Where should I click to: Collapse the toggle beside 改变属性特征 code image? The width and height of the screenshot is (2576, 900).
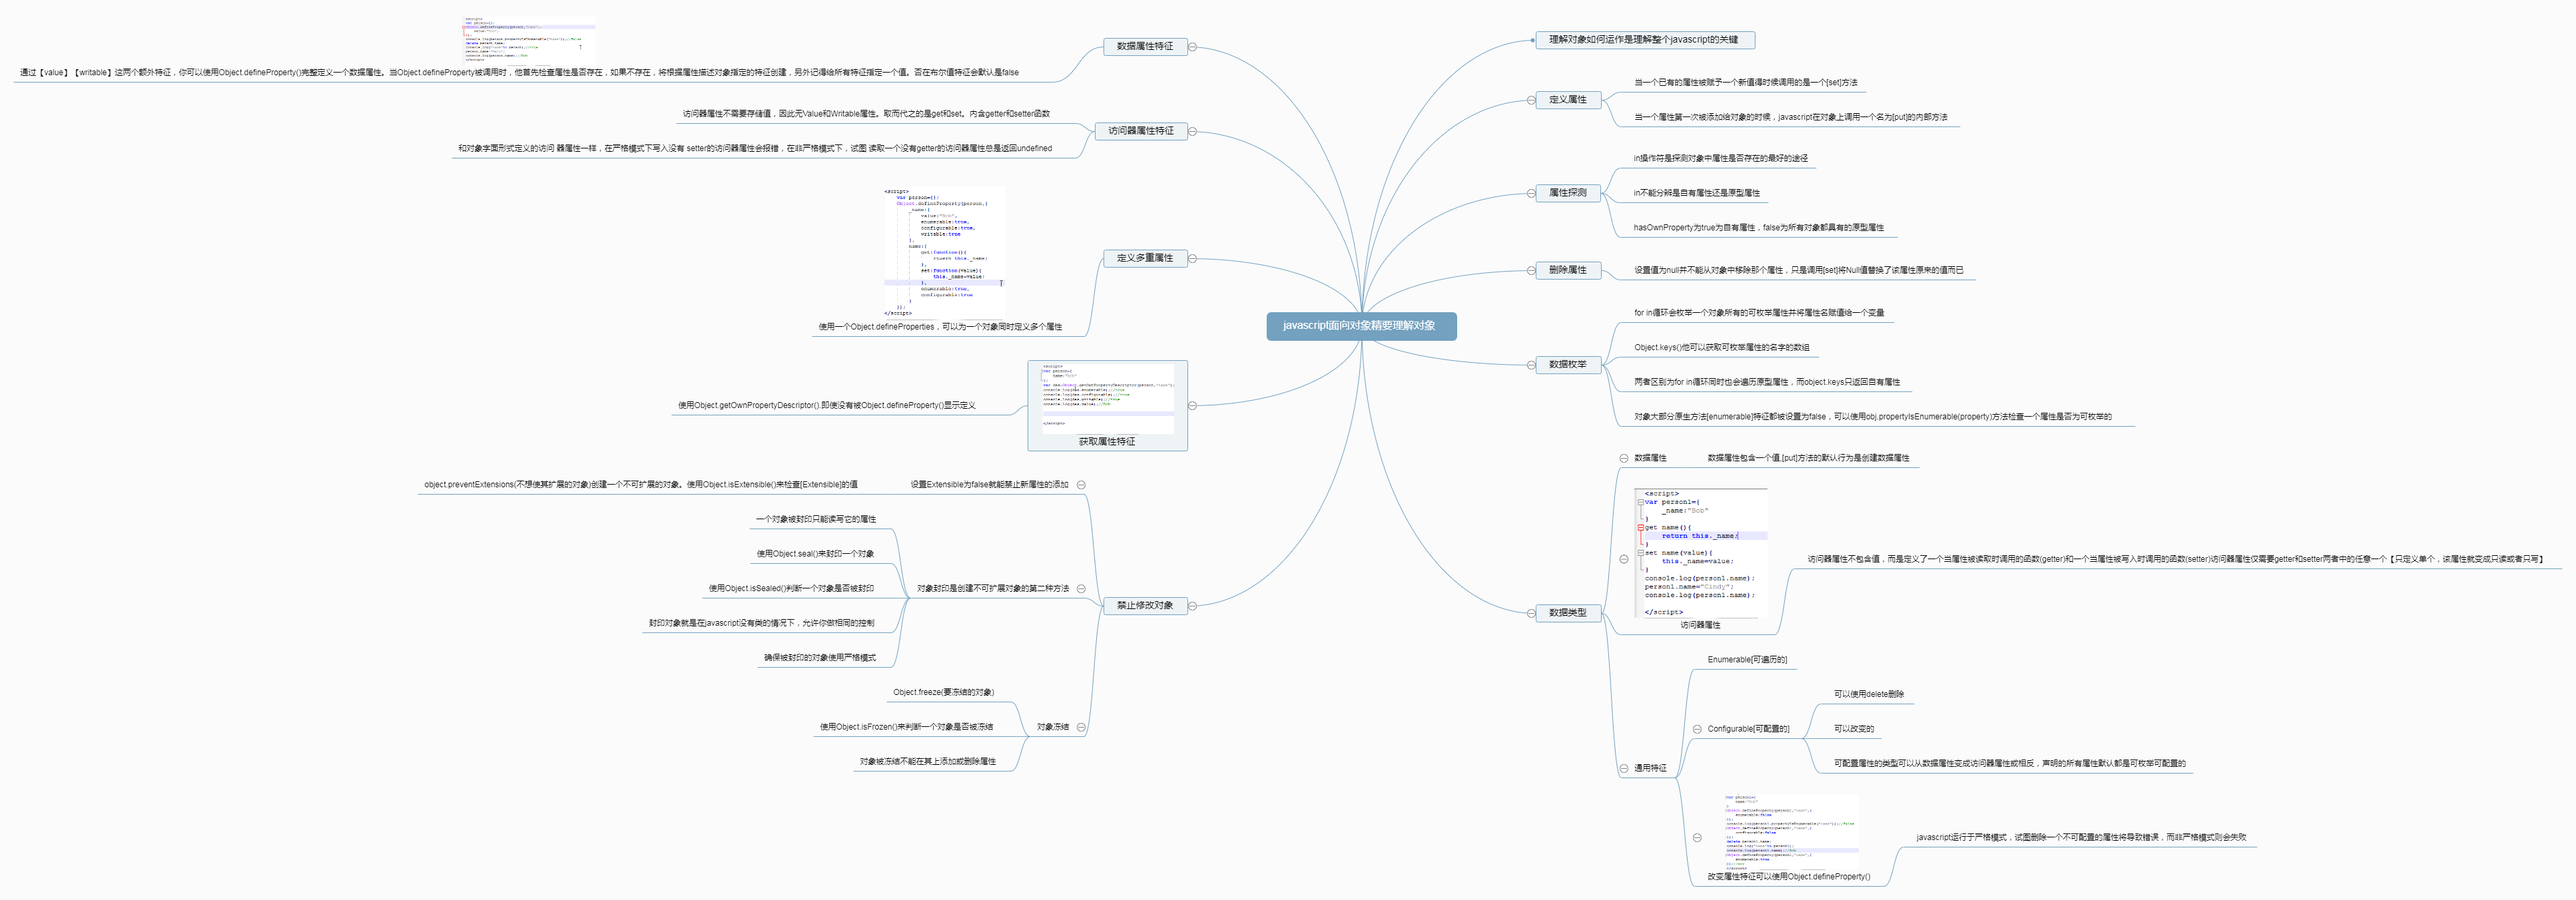click(1697, 837)
